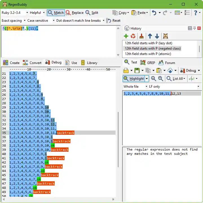Switch to the Convert tab

(x=32, y=63)
